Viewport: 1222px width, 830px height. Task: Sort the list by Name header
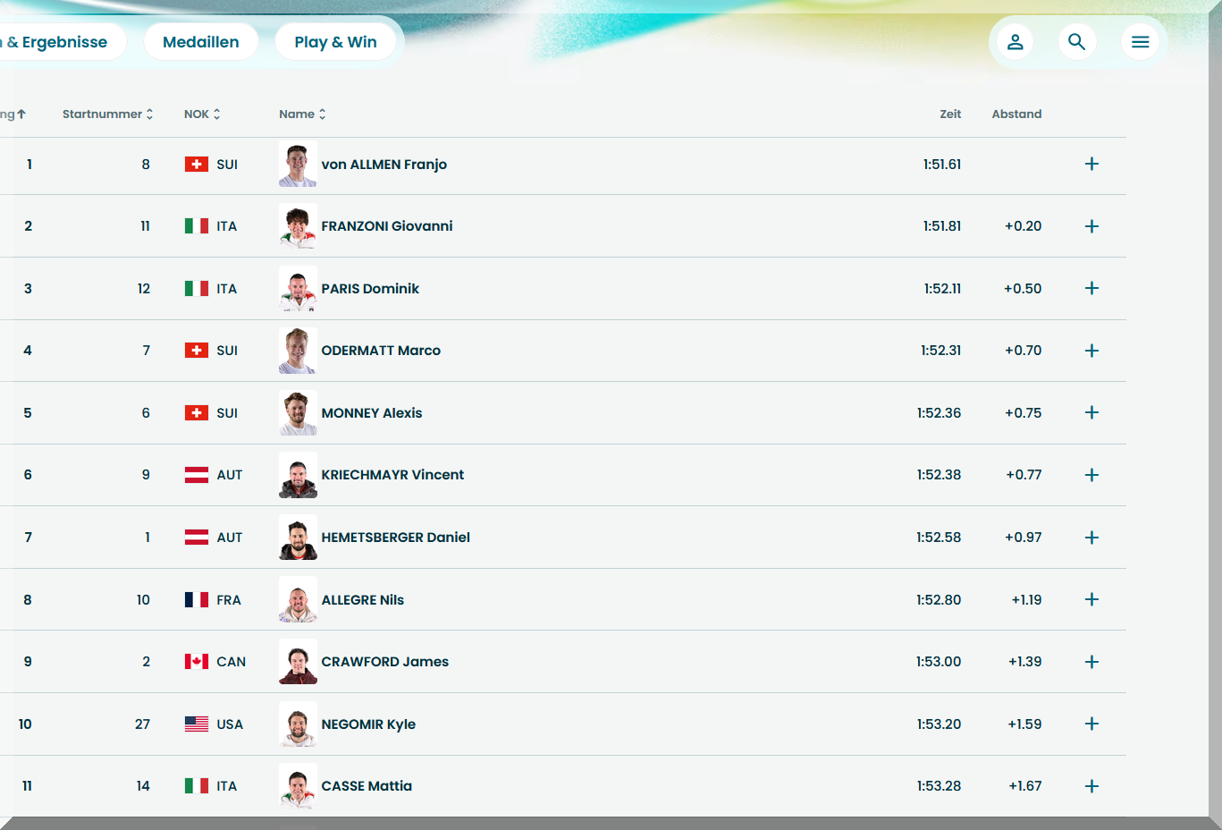click(x=302, y=114)
